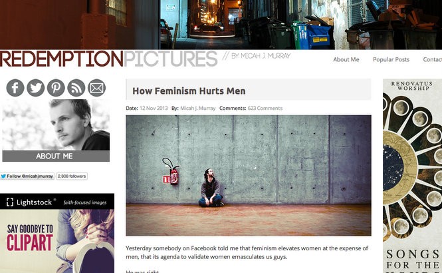View the 2,808 followers count

pos(72,176)
